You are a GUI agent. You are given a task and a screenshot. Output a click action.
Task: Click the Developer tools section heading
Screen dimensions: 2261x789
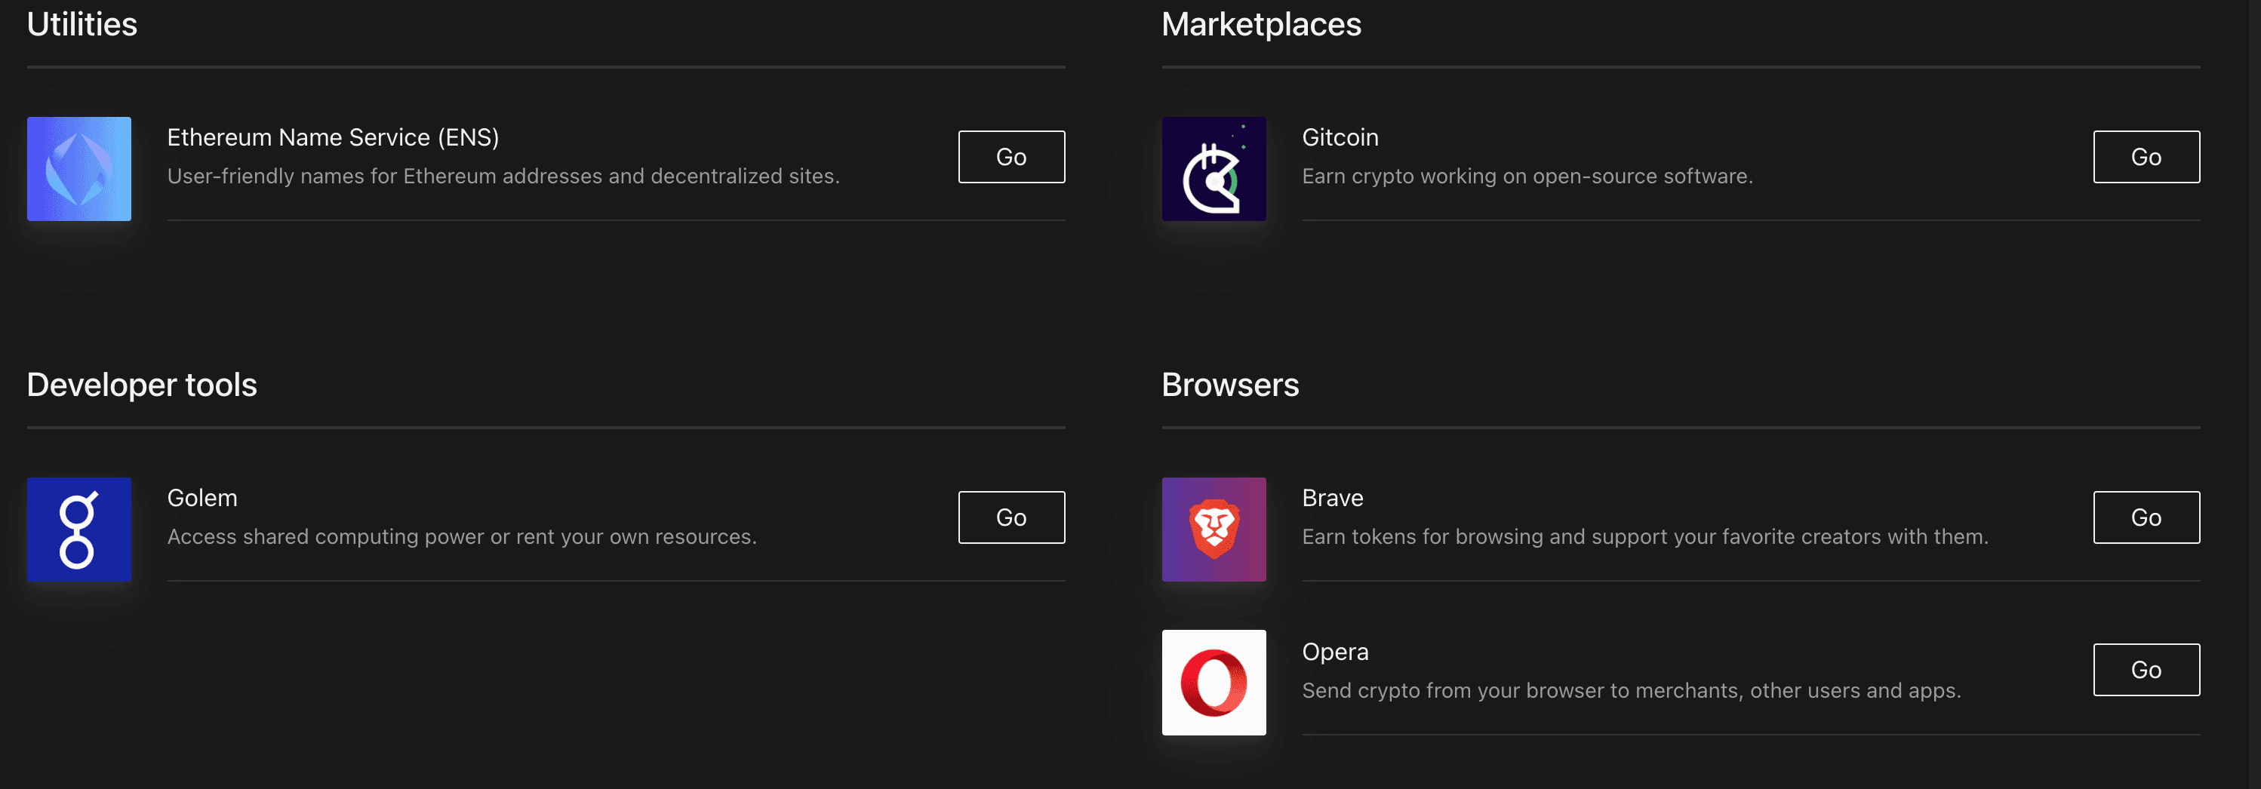tap(141, 385)
